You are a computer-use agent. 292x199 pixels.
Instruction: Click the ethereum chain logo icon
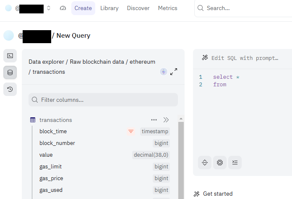pos(164,72)
